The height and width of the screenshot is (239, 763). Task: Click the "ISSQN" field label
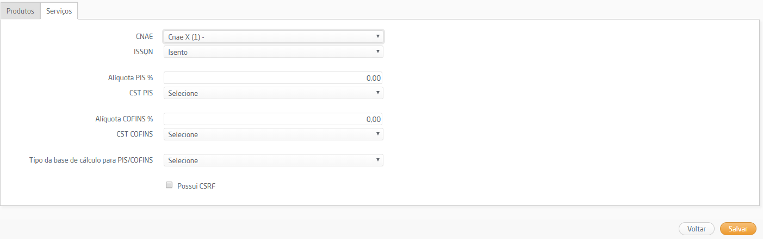click(x=143, y=52)
